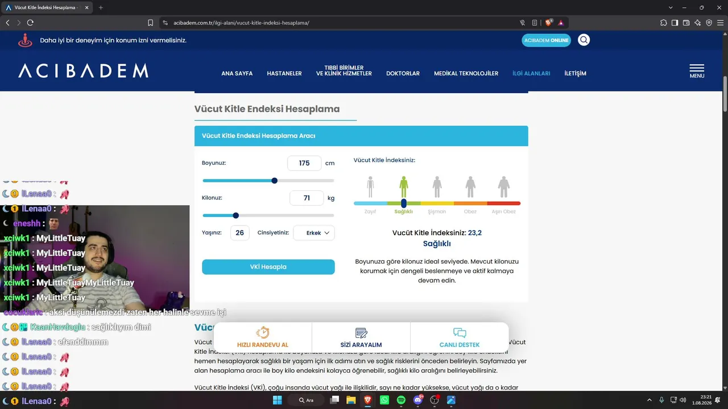Open the browser hamburger menu
This screenshot has height=409, width=728.
coord(720,23)
